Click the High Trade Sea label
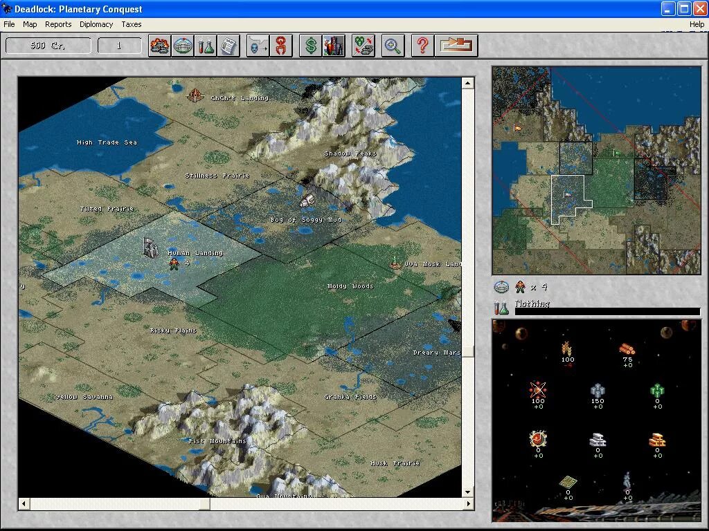Image resolution: width=709 pixels, height=531 pixels. 107,142
